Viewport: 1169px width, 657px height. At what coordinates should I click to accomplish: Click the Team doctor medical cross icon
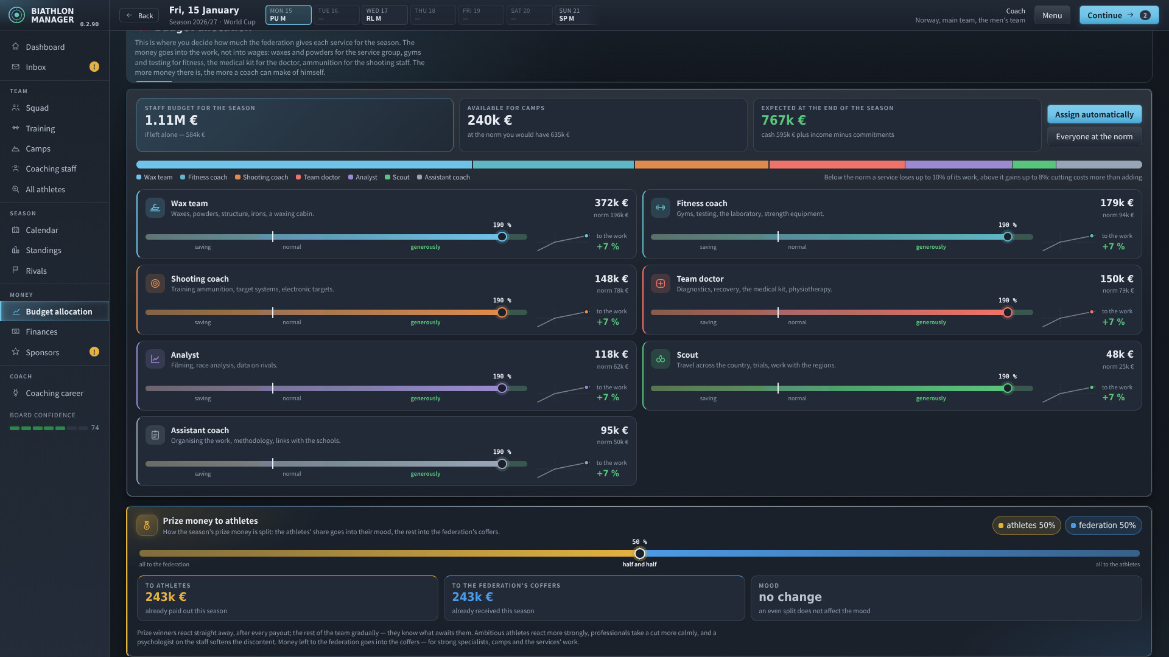[661, 283]
